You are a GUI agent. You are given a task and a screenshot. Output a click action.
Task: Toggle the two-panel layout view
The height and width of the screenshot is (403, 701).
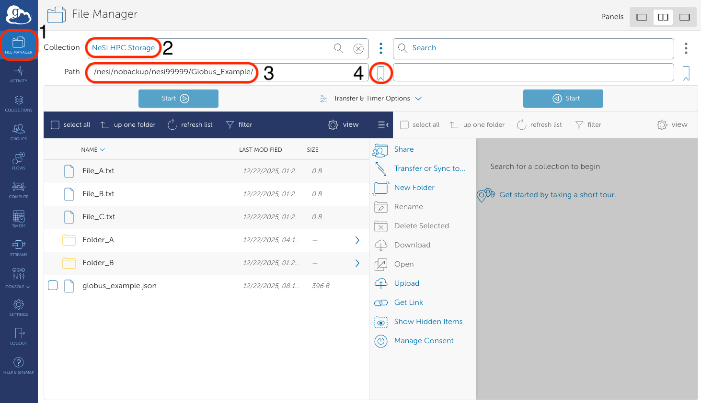click(x=663, y=17)
